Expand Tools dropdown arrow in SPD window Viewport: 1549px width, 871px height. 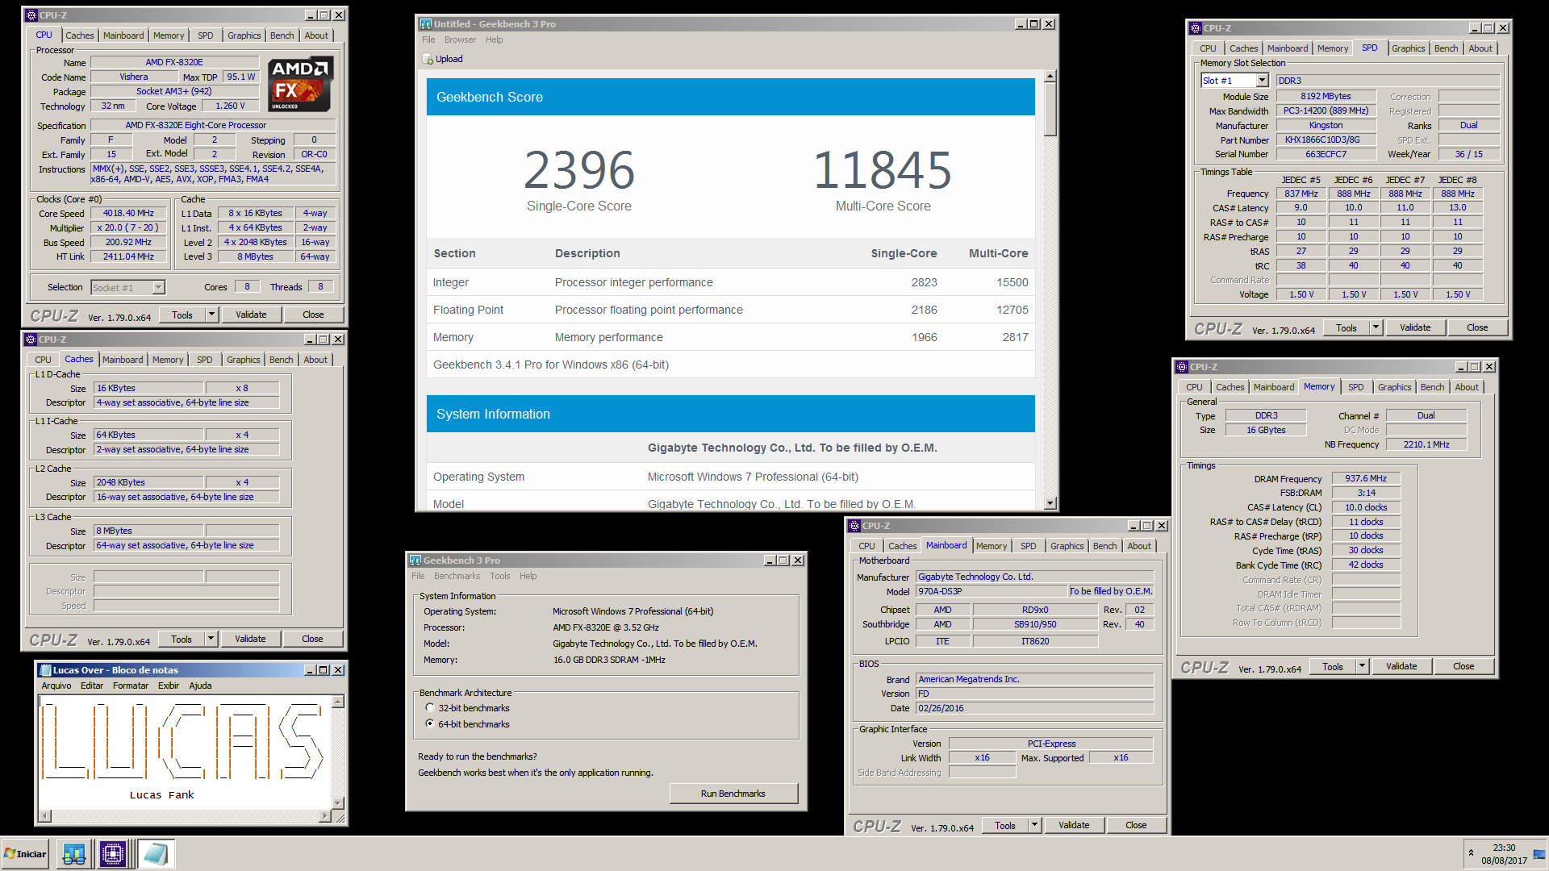click(1376, 328)
